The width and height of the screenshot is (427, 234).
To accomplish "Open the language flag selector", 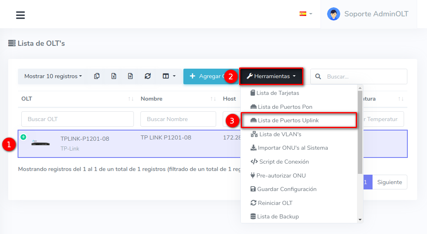I will click(305, 14).
